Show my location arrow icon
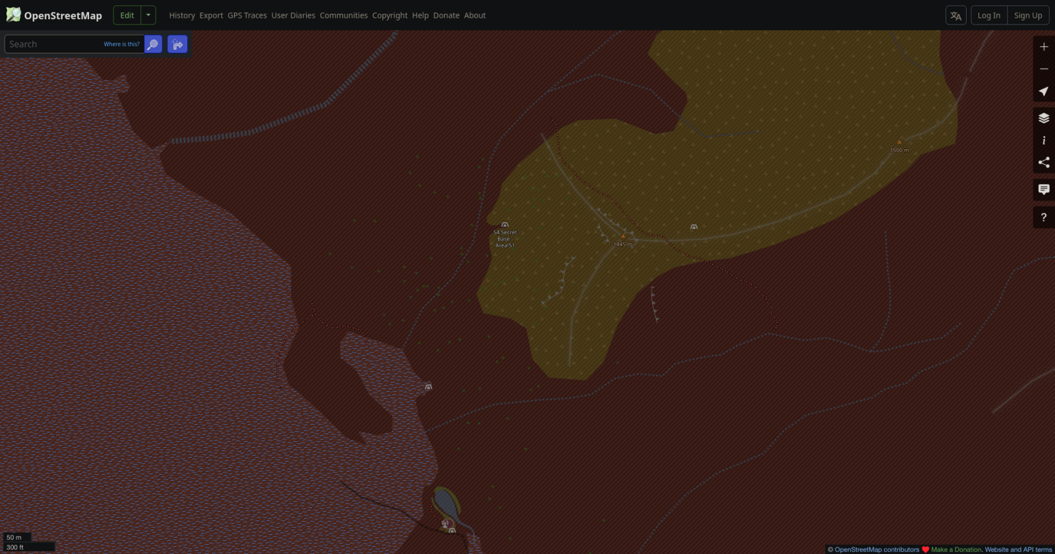The height and width of the screenshot is (554, 1055). pyautogui.click(x=1043, y=91)
